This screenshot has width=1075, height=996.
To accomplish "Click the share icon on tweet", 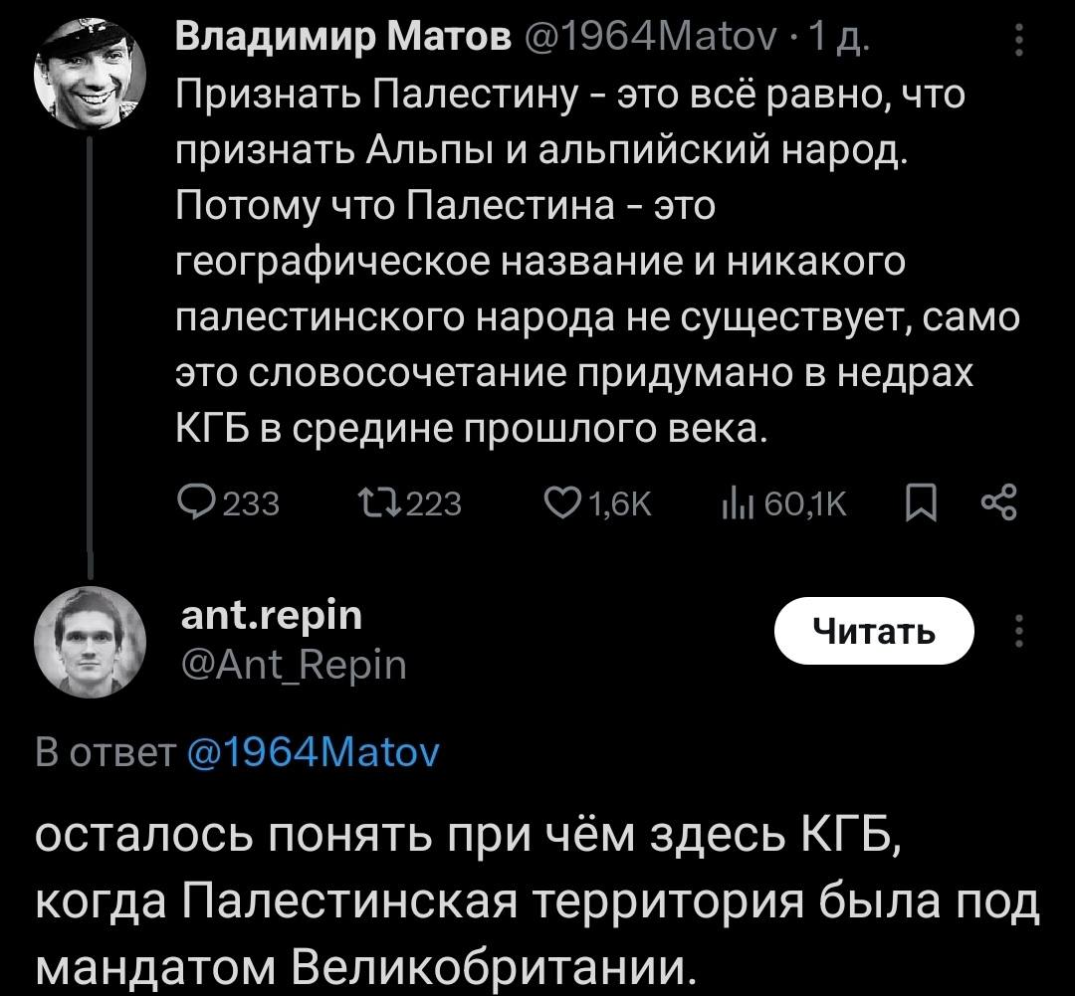I will tap(999, 504).
